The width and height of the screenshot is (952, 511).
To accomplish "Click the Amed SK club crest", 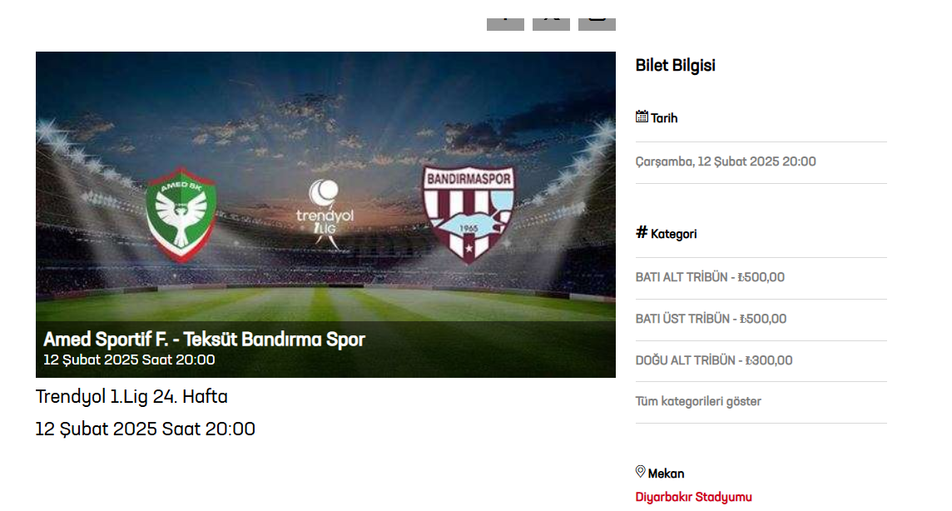I will click(181, 214).
